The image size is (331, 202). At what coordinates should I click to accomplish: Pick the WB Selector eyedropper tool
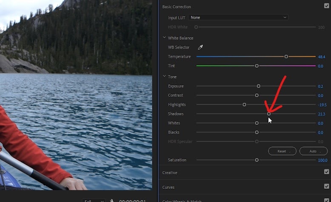pyautogui.click(x=200, y=47)
